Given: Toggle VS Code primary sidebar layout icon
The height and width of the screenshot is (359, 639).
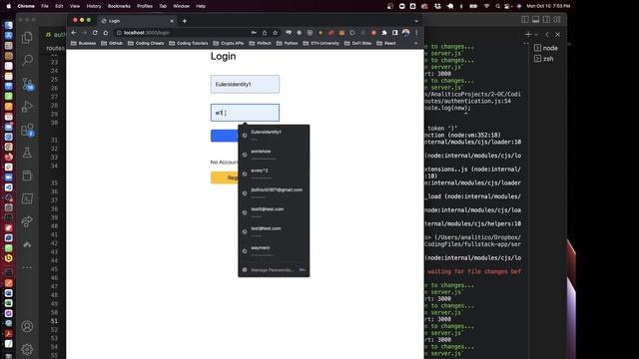Looking at the screenshot, I should (x=525, y=20).
